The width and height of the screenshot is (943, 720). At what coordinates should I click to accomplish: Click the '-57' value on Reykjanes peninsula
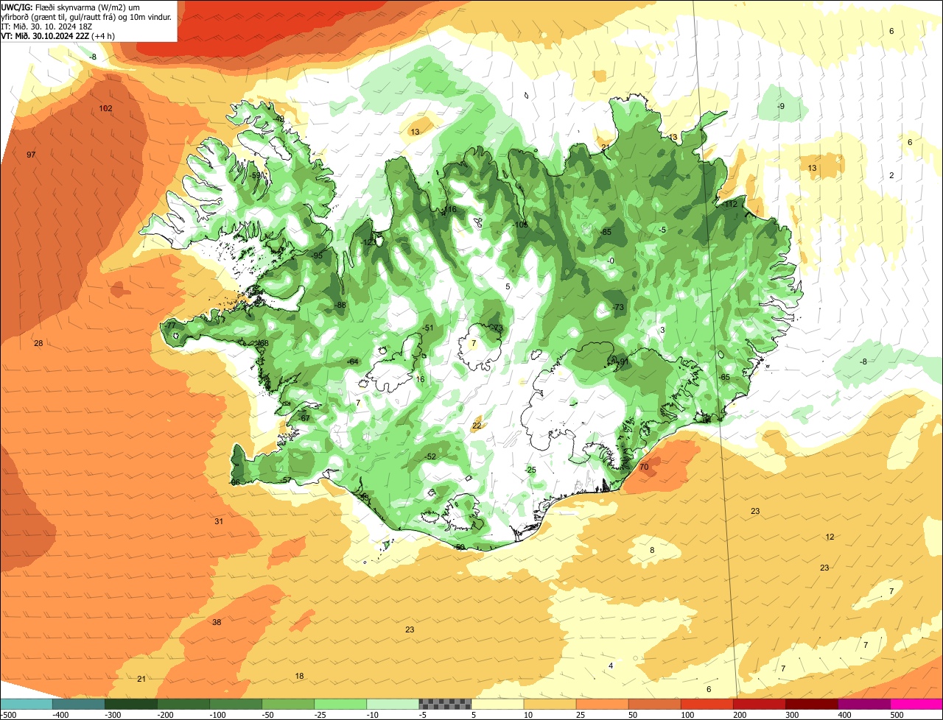(286, 480)
